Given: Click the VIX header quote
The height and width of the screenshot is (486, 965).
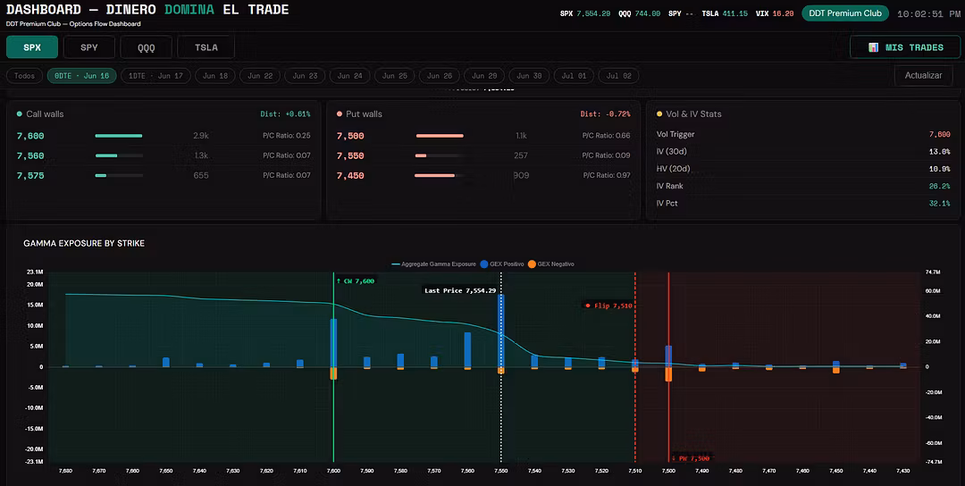Looking at the screenshot, I should [775, 13].
